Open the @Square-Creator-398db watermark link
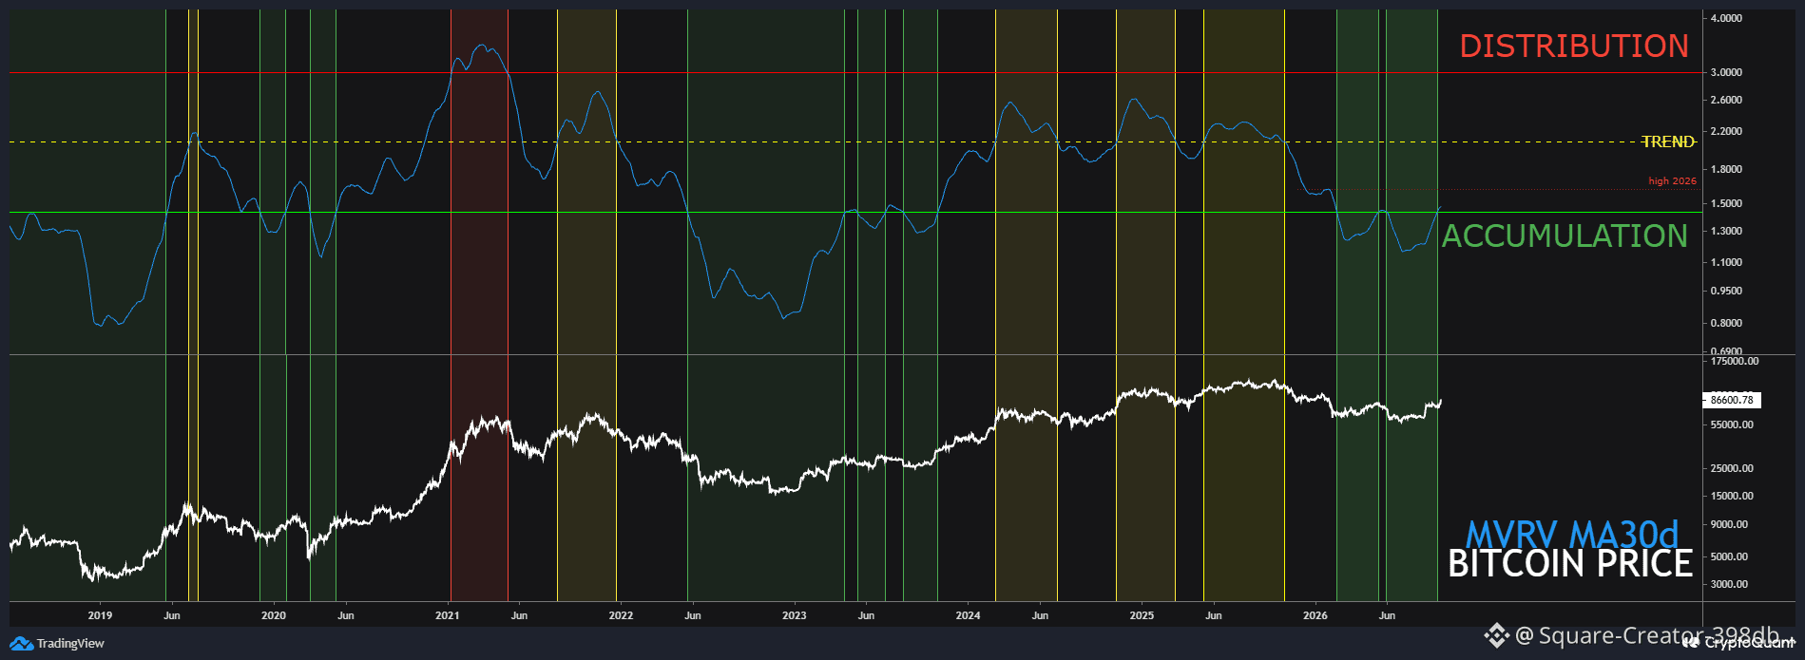Screen dimensions: 1805x660 pos(1647,635)
